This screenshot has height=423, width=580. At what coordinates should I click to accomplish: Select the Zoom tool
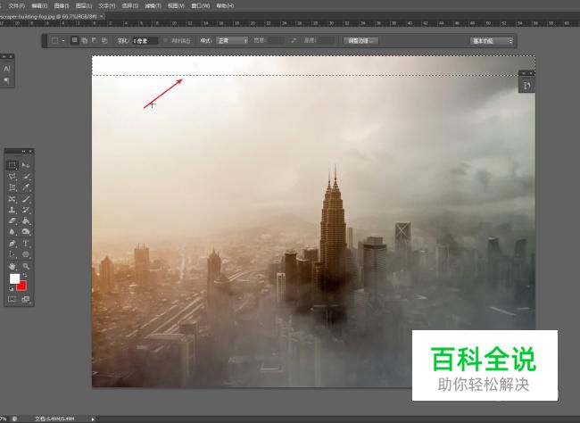[26, 266]
